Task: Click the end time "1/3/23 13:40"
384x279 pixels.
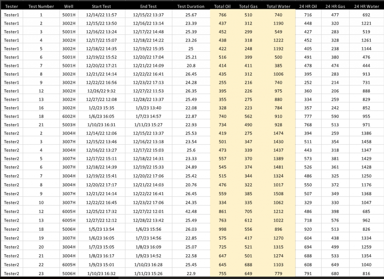Action: pyautogui.click(x=148, y=108)
